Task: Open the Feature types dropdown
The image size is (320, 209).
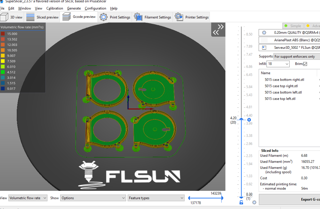Action: tap(156, 198)
